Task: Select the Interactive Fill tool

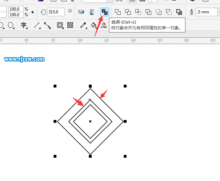Action: pyautogui.click(x=93, y=25)
